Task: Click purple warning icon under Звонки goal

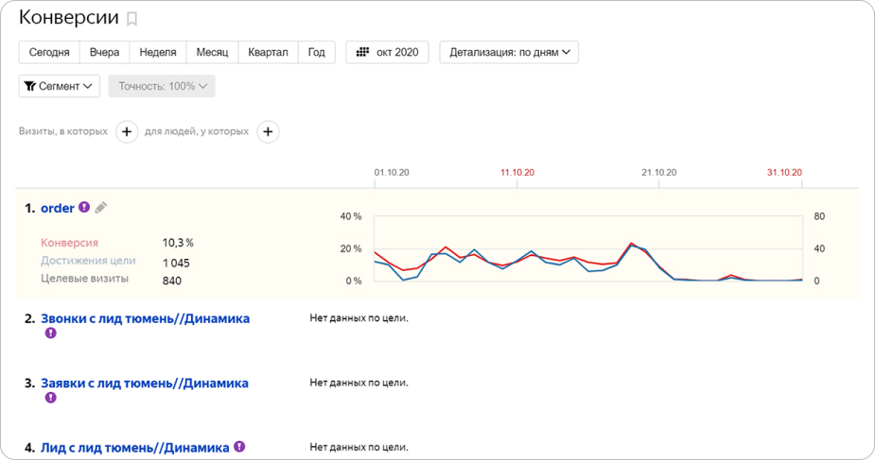Action: (51, 333)
